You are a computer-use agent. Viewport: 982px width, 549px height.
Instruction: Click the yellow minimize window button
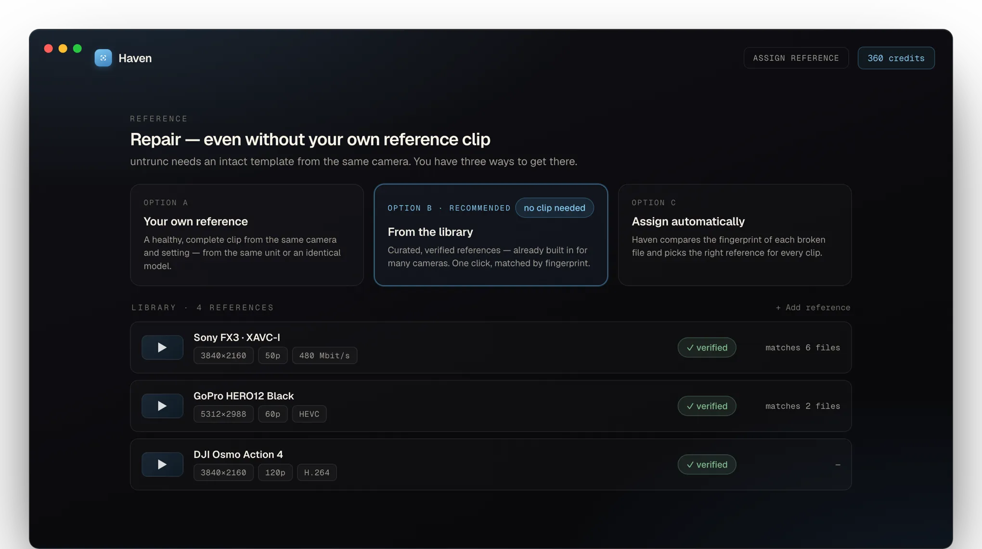click(x=63, y=48)
